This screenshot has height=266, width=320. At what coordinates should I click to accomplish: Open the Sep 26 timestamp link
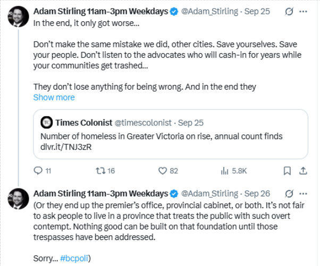click(257, 193)
